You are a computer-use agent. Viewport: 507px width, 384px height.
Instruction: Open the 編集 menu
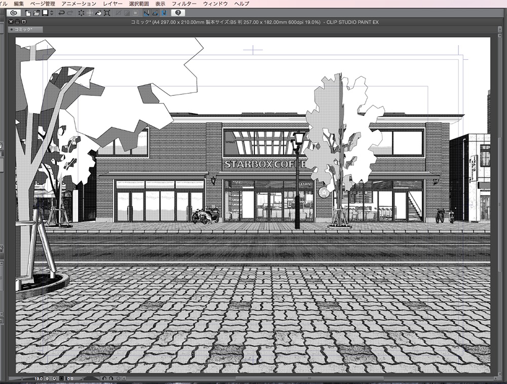[19, 4]
